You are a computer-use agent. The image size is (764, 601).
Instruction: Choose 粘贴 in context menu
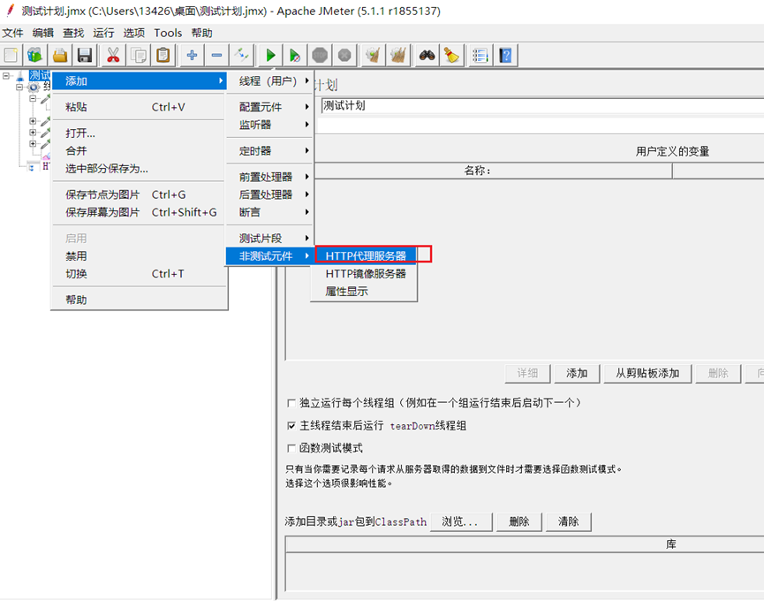[140, 107]
